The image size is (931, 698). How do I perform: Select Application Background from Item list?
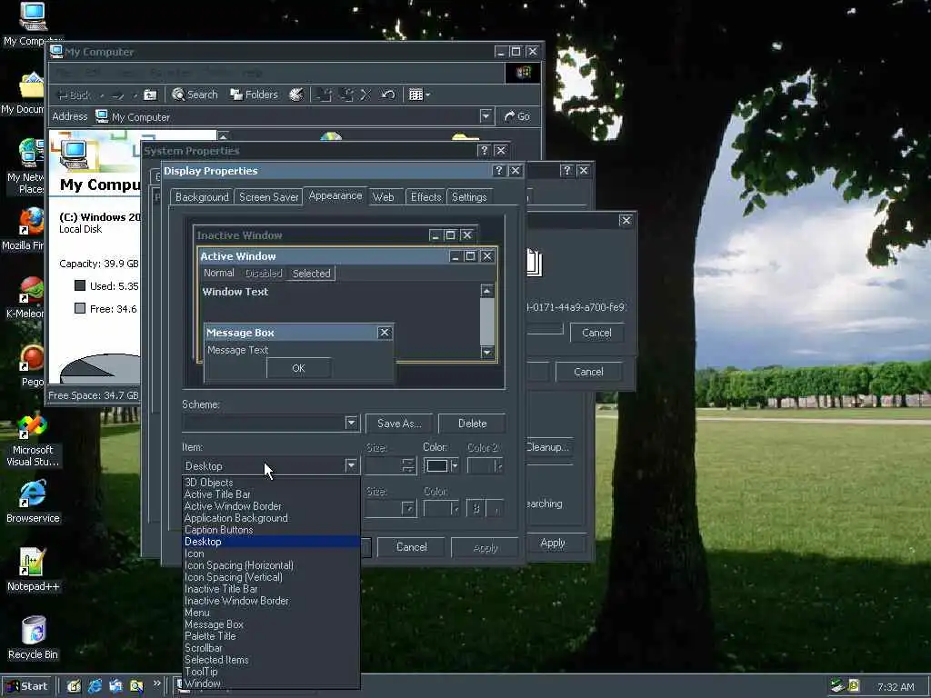(x=271, y=518)
